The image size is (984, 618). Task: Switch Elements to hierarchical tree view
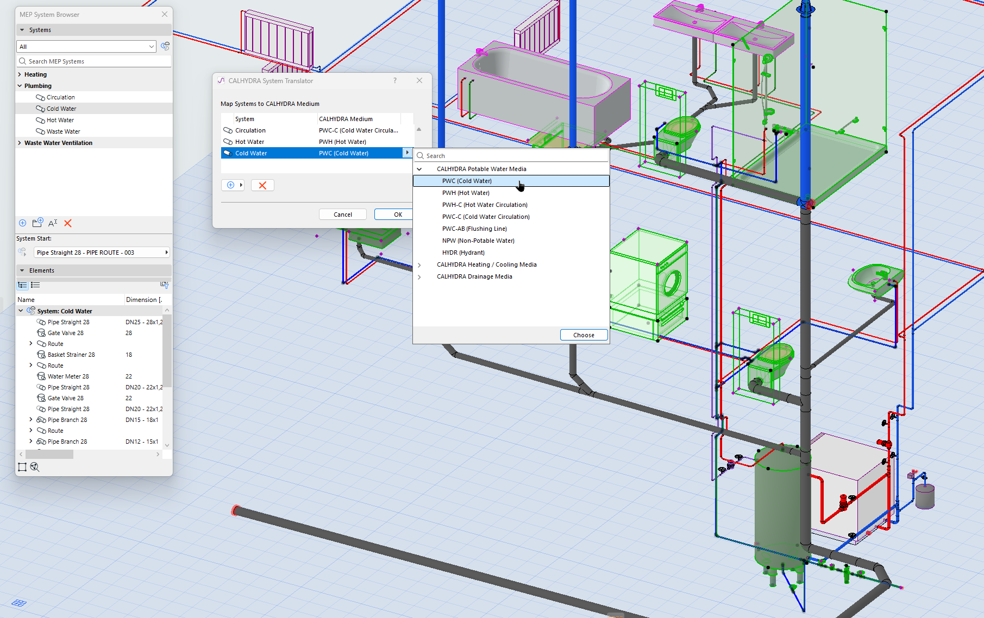click(x=22, y=285)
